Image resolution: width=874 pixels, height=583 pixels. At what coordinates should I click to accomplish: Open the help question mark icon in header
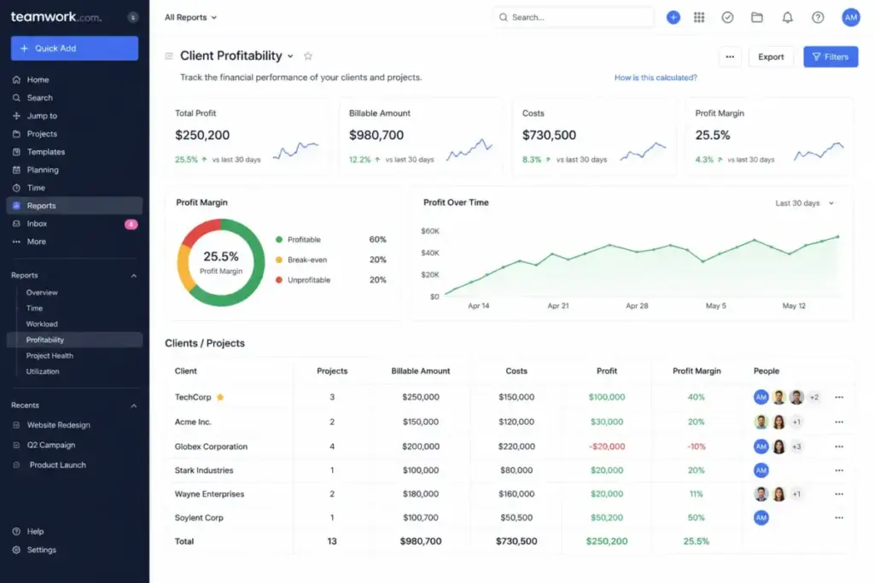pos(818,17)
